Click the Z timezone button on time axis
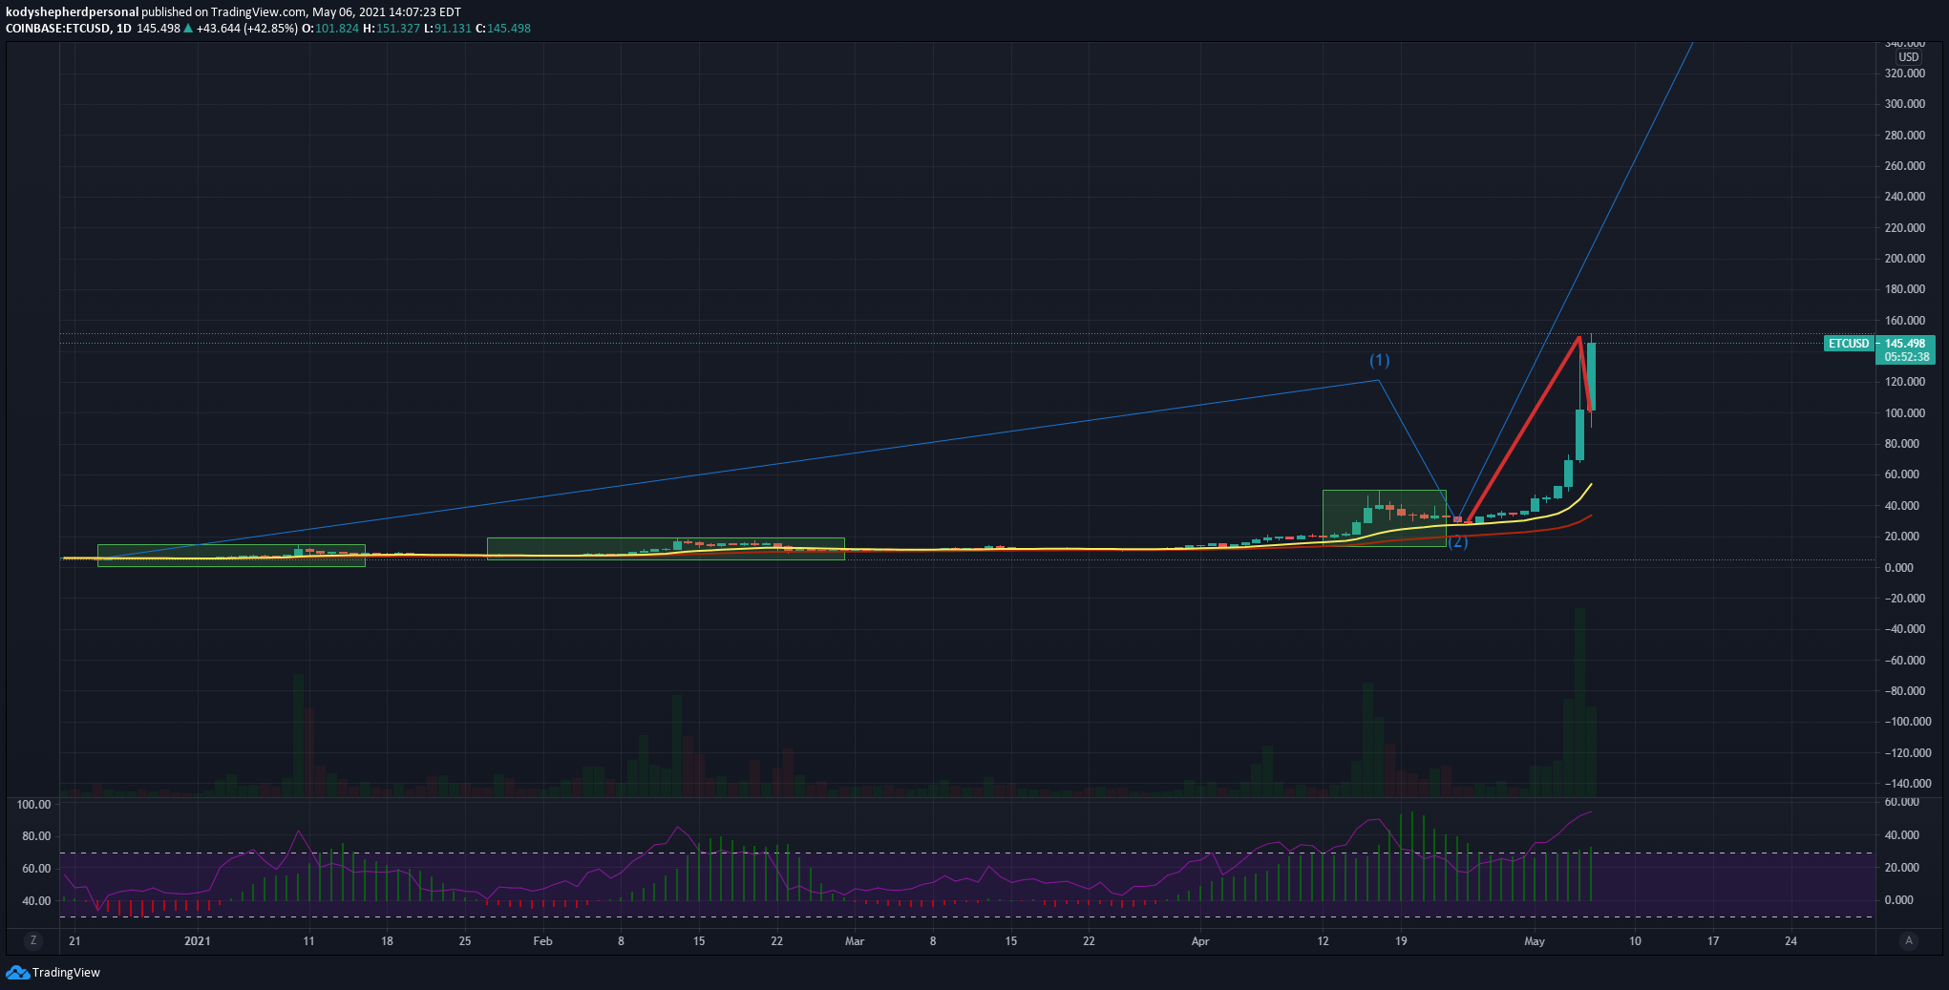1949x990 pixels. 33,940
